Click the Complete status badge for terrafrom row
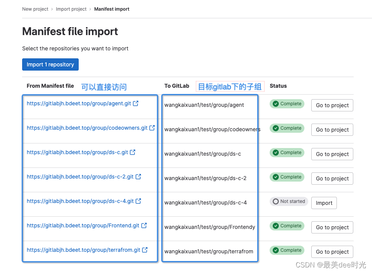 click(287, 250)
